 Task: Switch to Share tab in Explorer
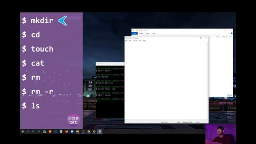(148, 33)
